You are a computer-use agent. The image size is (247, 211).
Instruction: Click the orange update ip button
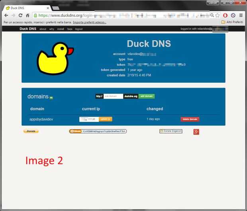106,119
